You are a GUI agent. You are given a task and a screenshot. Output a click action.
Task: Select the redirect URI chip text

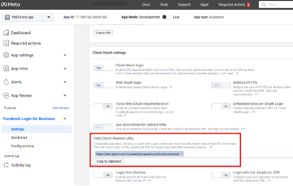pyautogui.click(x=138, y=154)
